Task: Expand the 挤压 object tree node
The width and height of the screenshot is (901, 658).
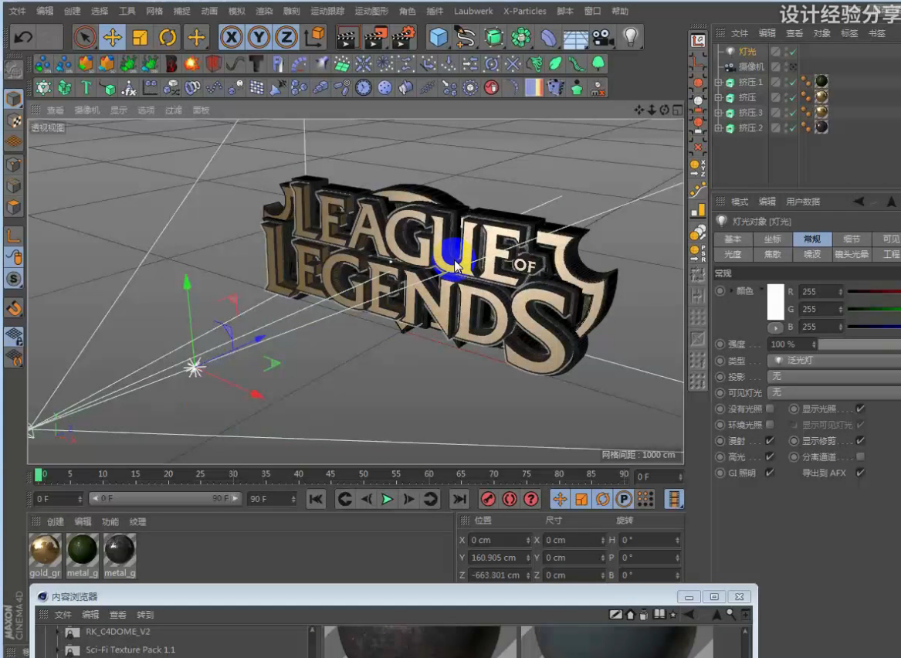Action: point(718,97)
